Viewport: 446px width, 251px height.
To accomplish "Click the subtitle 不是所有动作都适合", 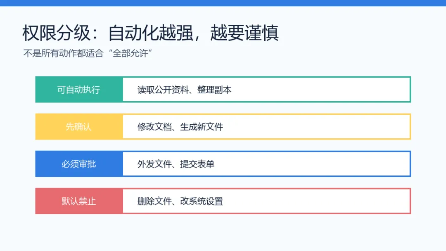I will [63, 53].
